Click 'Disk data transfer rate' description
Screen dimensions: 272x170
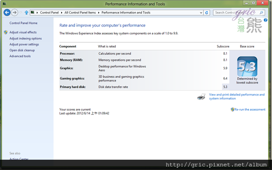tap(113, 87)
